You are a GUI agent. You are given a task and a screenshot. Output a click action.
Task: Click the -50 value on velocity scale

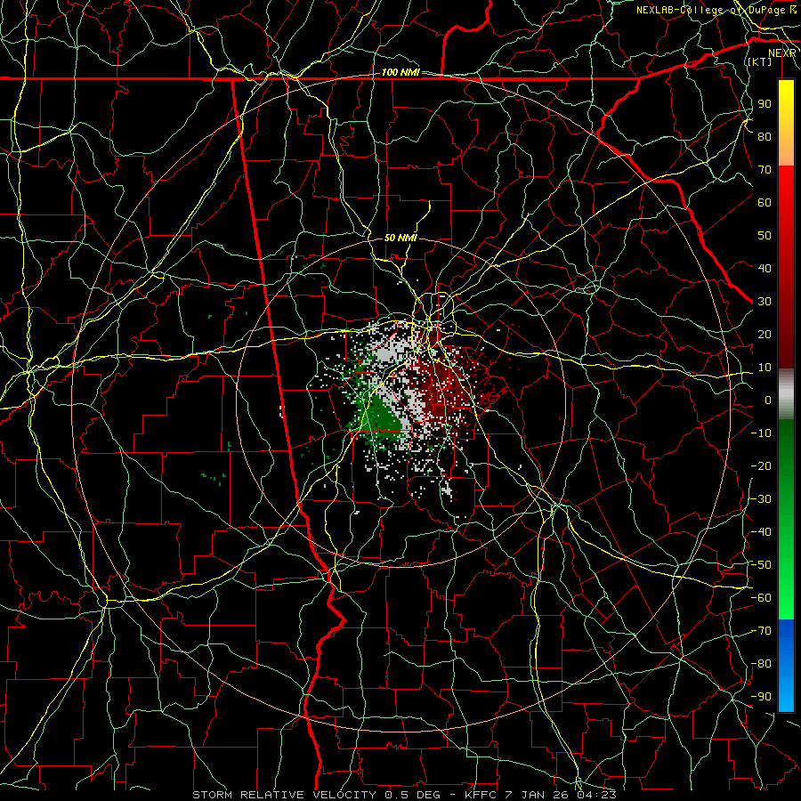(x=761, y=565)
